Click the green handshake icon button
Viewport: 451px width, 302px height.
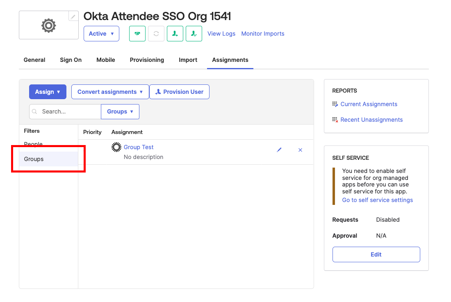137,34
